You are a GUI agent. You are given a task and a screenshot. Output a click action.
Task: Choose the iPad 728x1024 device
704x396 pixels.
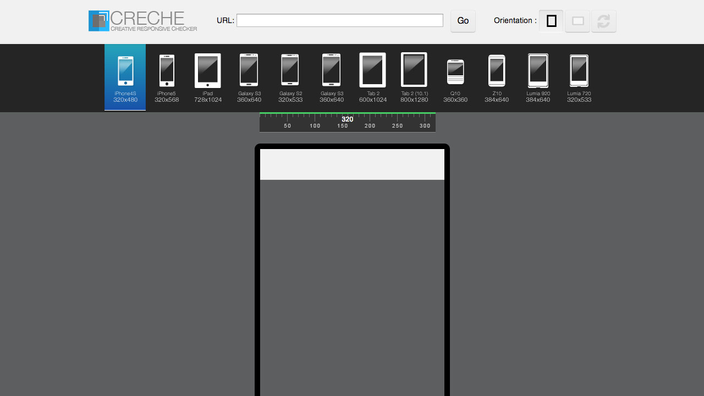[208, 78]
